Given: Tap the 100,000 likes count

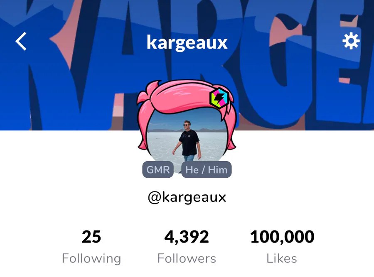Looking at the screenshot, I should 282,237.
